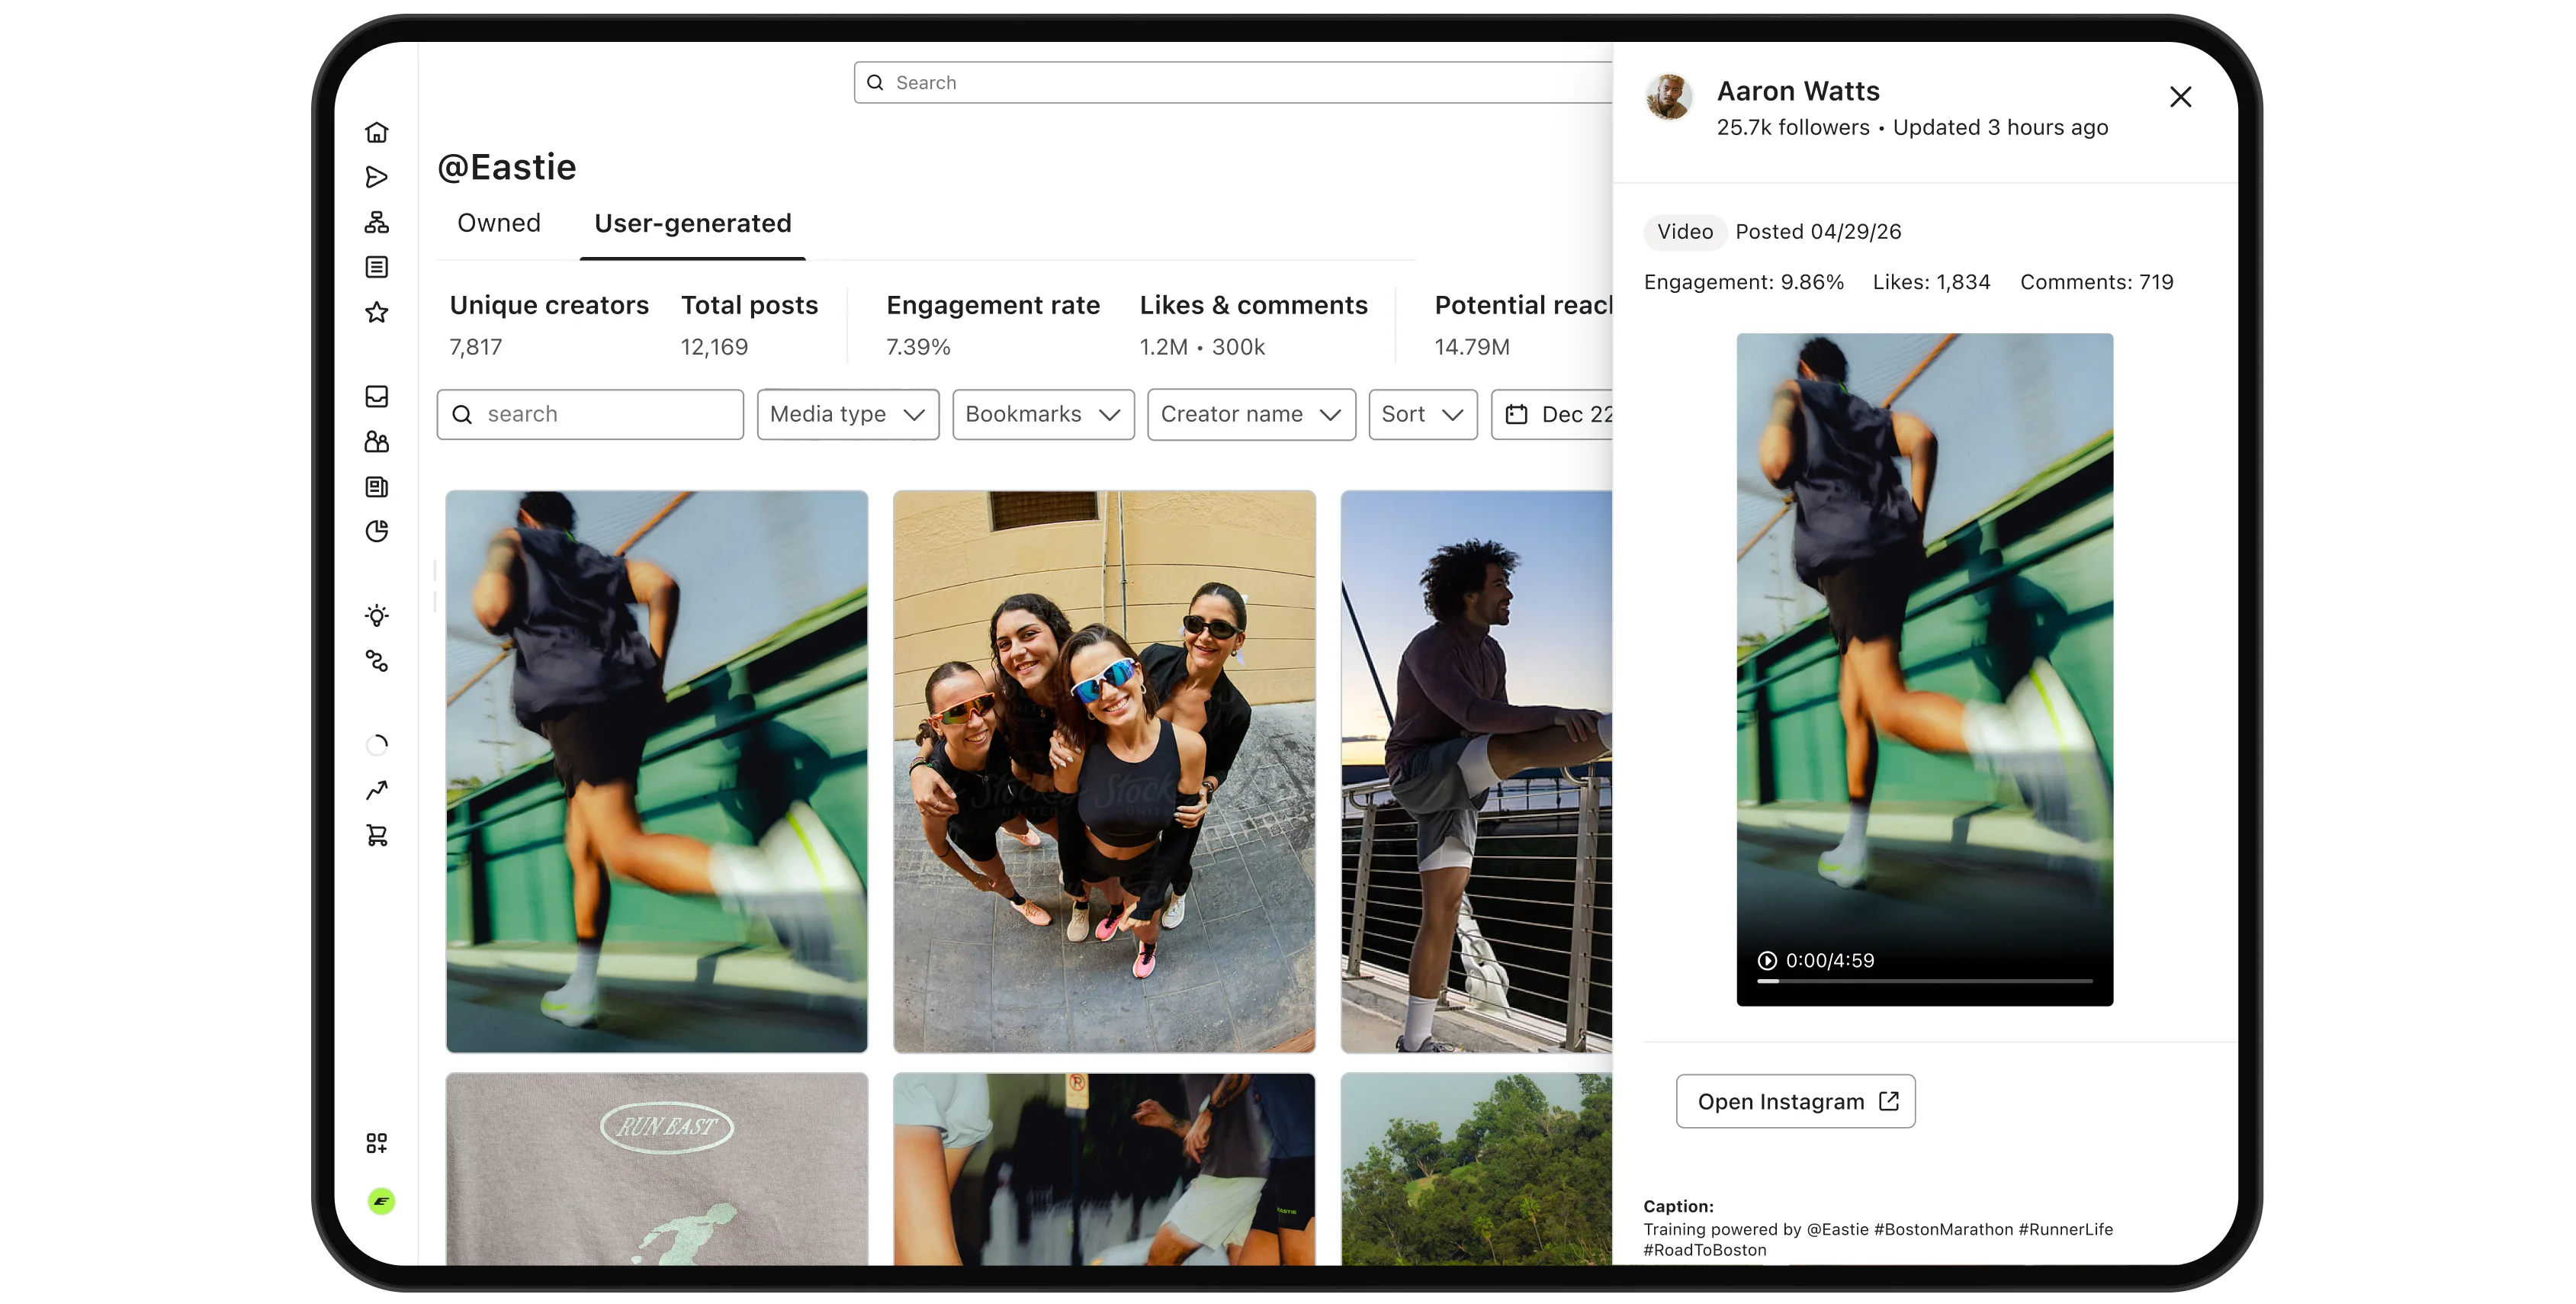Click the partial-circle loader sidebar icon
The height and width of the screenshot is (1304, 2576).
(376, 745)
